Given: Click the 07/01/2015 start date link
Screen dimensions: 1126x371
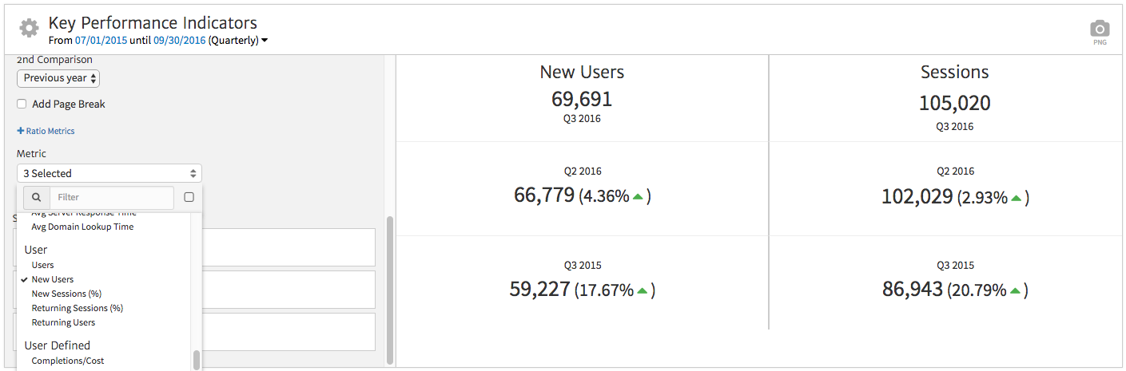Looking at the screenshot, I should 101,41.
